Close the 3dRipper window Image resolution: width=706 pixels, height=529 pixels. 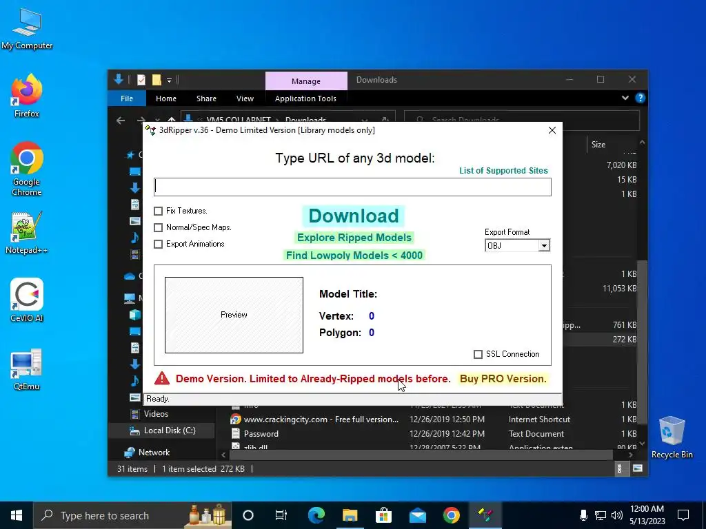click(x=552, y=130)
